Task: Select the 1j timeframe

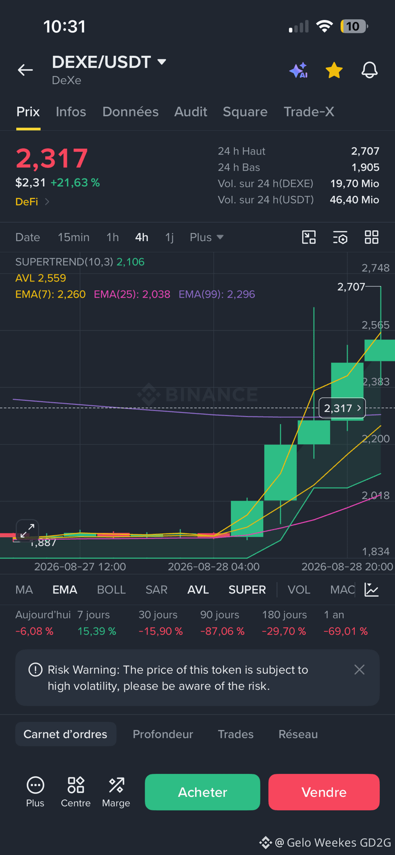Action: [169, 237]
